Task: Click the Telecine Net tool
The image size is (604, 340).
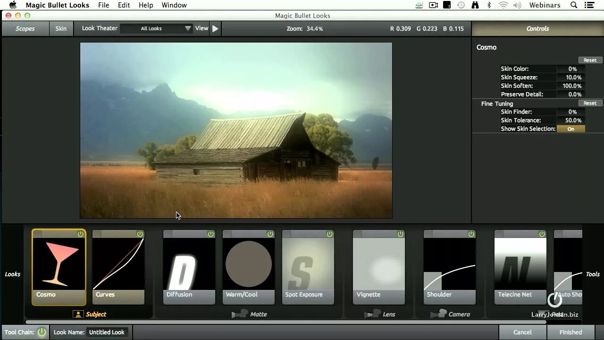Action: pos(520,264)
